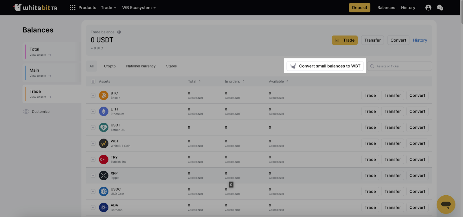The image size is (463, 217).
Task: Open the support chat icon in header
Action: pyautogui.click(x=440, y=8)
